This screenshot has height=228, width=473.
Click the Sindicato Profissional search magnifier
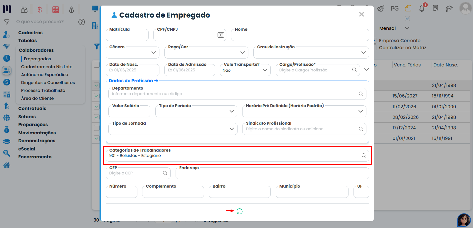click(x=361, y=129)
